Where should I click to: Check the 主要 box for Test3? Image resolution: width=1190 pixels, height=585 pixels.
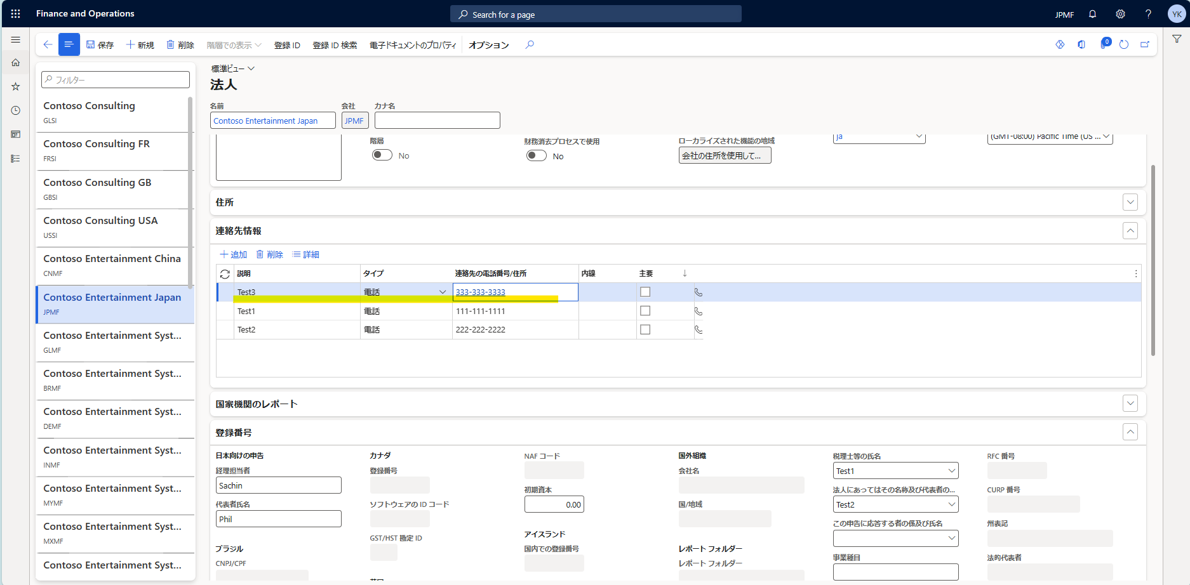(x=645, y=292)
